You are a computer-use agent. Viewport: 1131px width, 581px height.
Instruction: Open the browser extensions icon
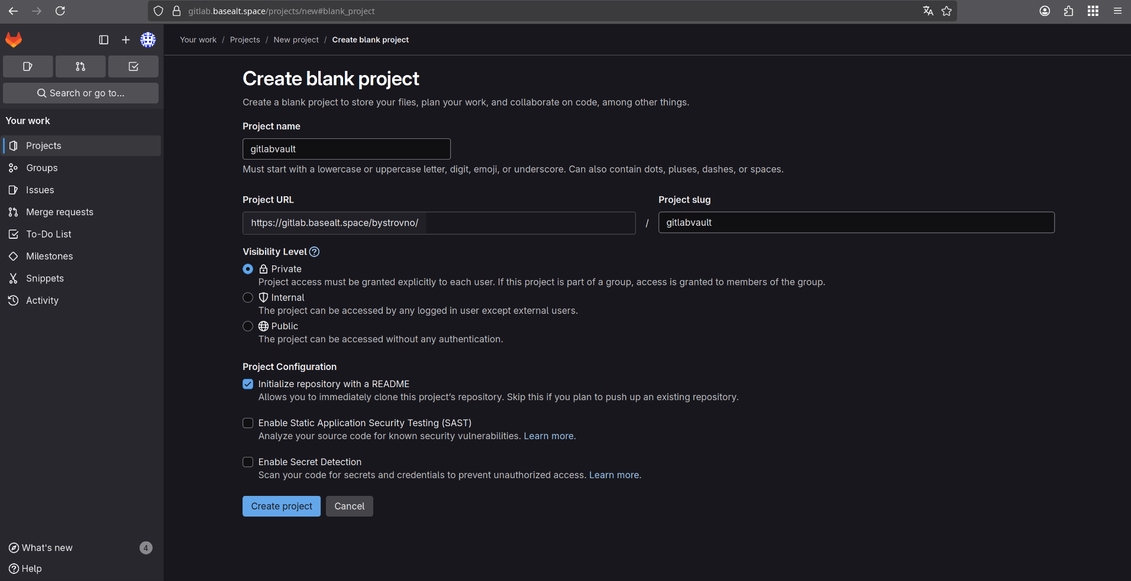tap(1069, 11)
